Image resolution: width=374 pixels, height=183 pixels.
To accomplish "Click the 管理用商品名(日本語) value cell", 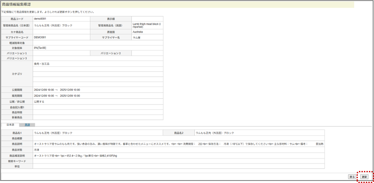I will click(x=53, y=25).
